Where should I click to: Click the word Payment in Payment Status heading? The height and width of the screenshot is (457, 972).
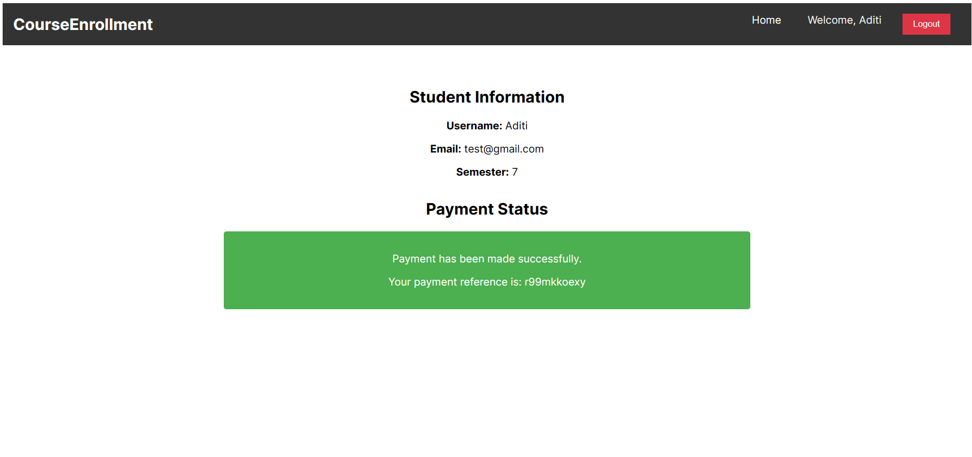tap(459, 209)
